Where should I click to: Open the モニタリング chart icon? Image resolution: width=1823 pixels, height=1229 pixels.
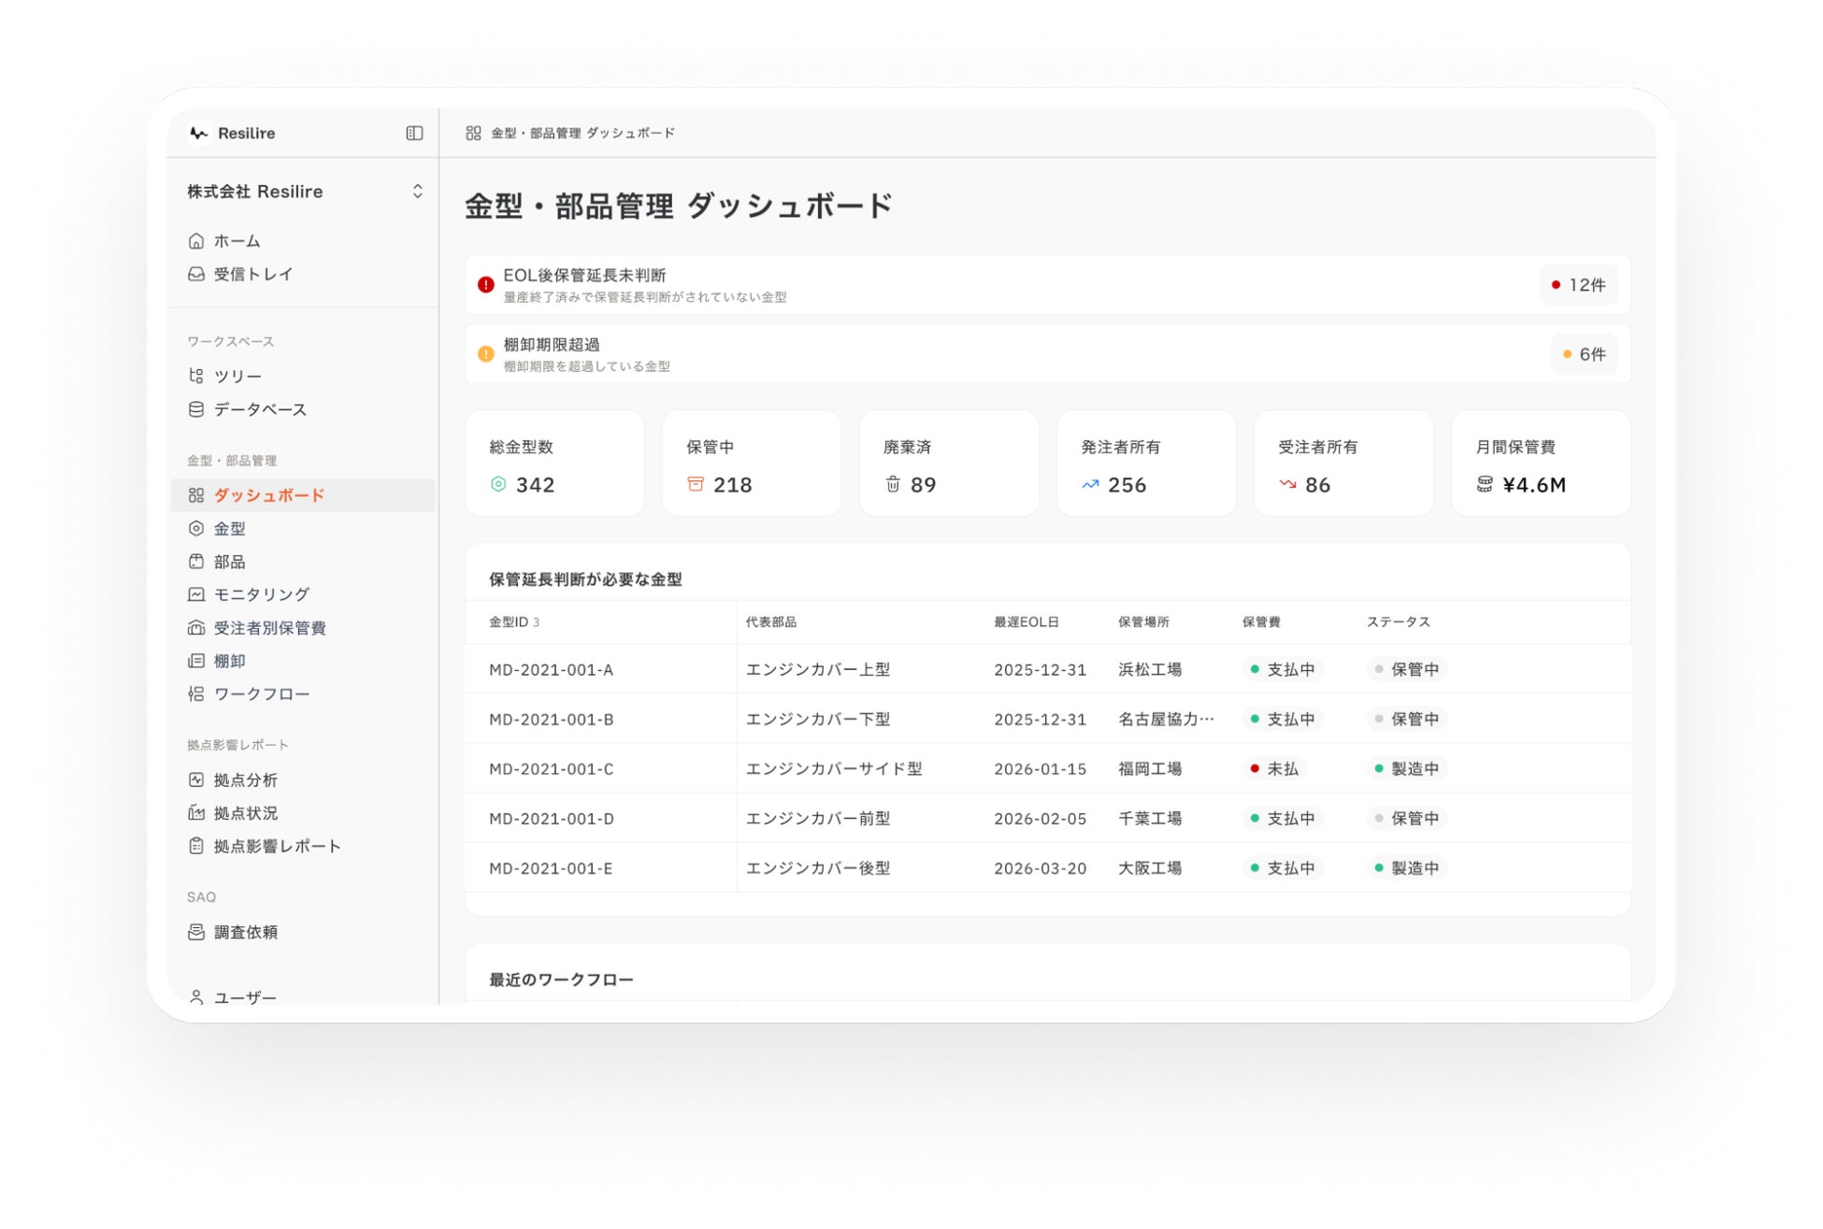point(196,594)
